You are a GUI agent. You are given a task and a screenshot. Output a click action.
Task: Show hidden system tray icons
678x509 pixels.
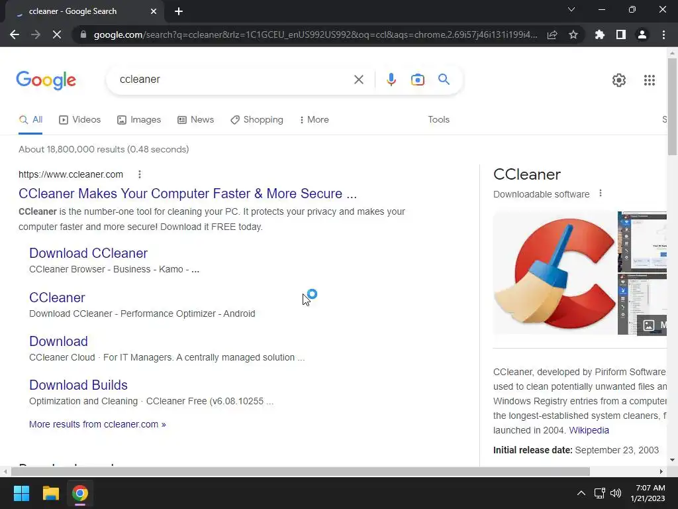(x=581, y=493)
